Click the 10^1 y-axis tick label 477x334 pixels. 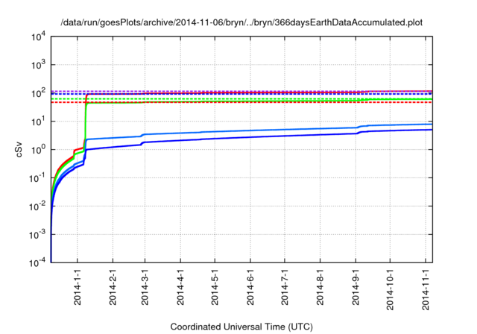point(38,122)
